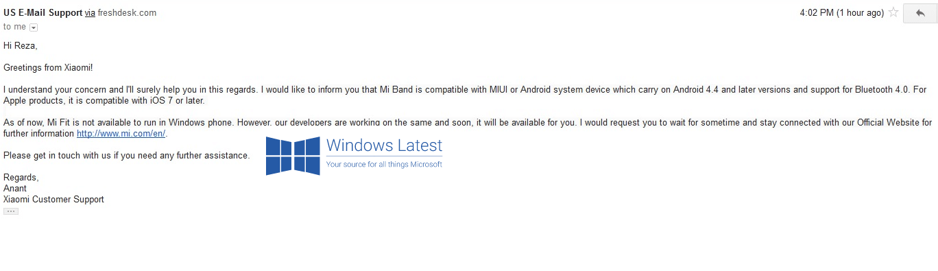Click the reply arrow button
This screenshot has width=938, height=271.
pyautogui.click(x=919, y=13)
